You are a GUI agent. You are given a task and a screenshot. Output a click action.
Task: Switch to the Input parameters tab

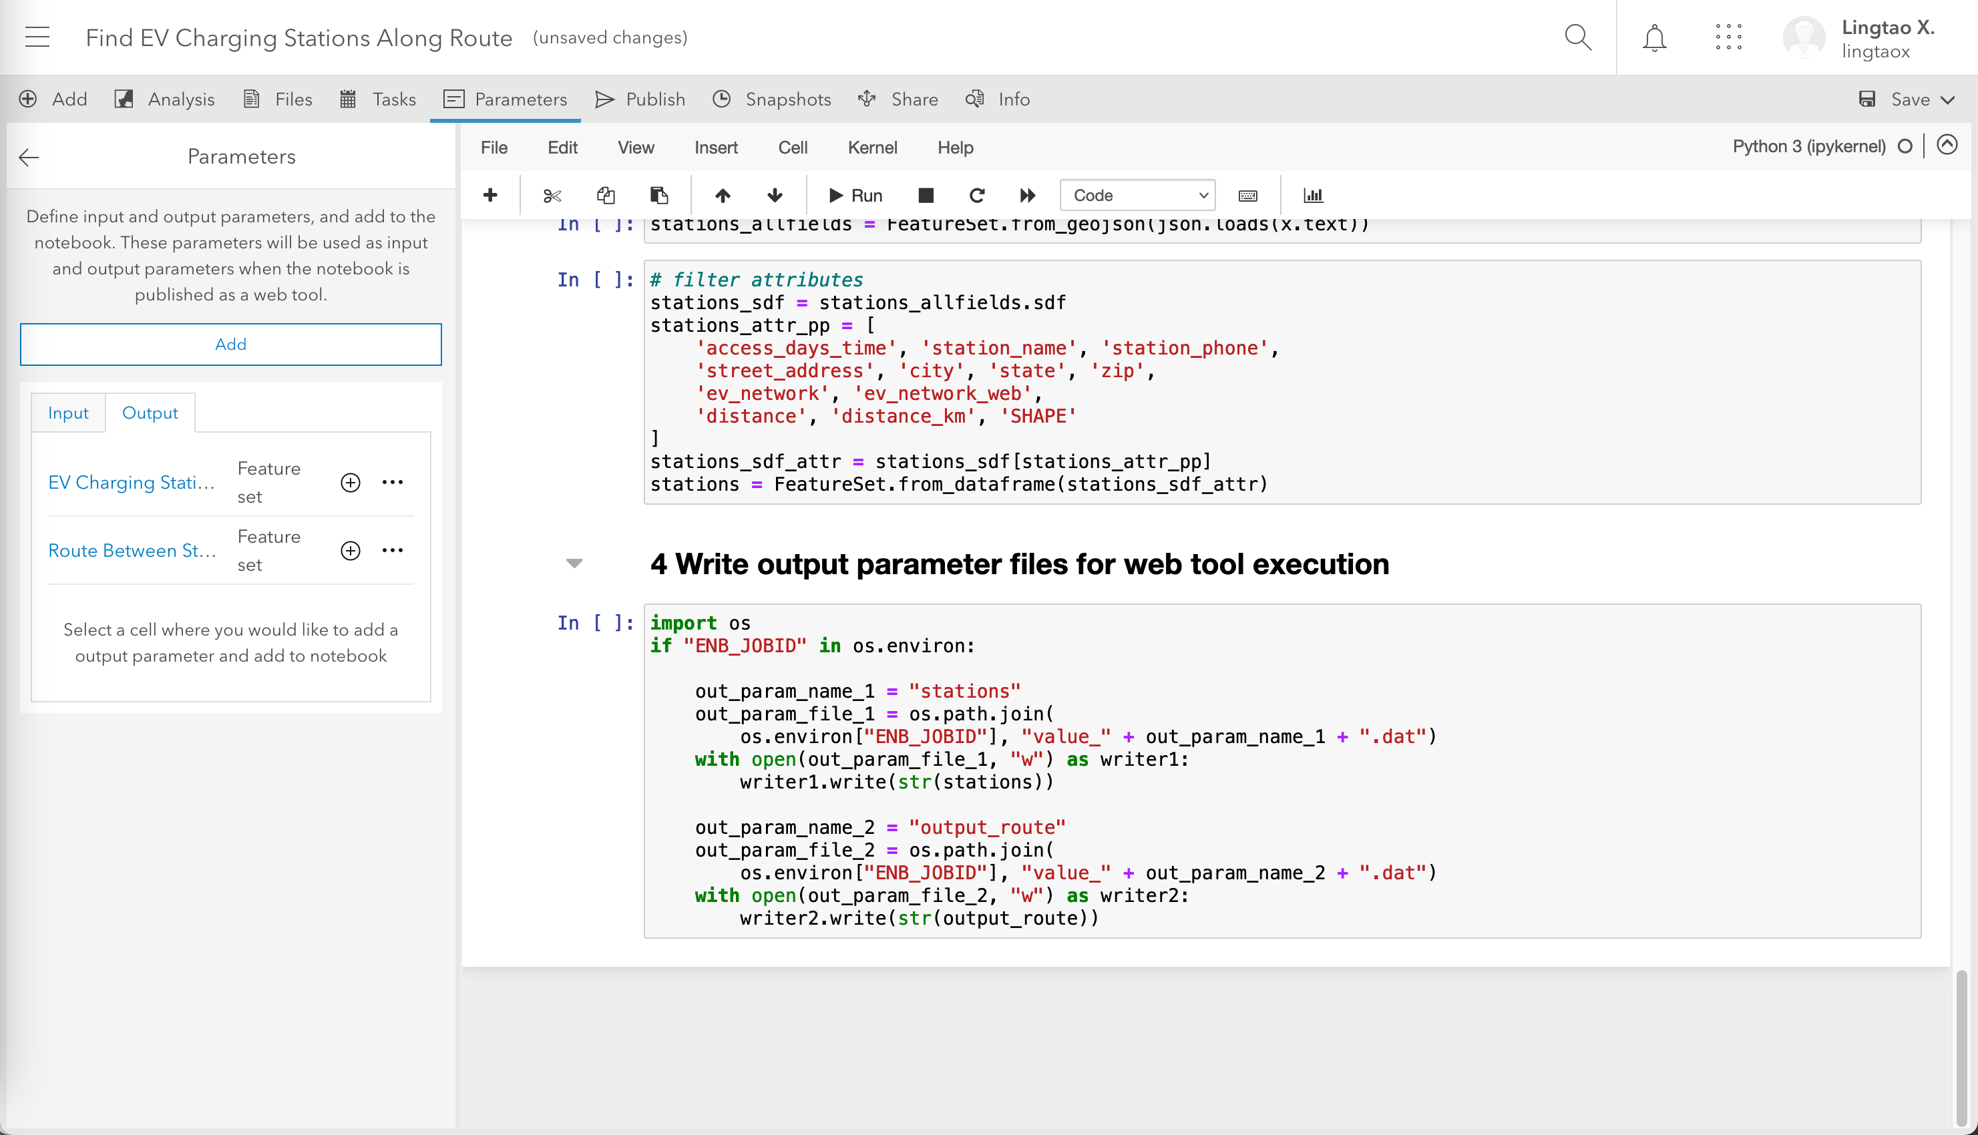(68, 413)
